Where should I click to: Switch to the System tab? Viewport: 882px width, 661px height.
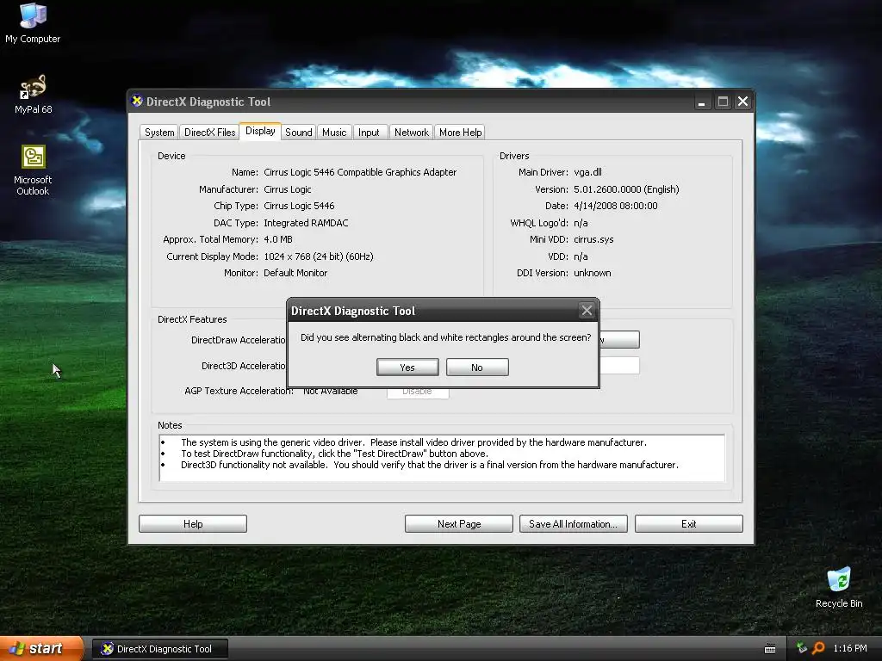click(x=159, y=132)
